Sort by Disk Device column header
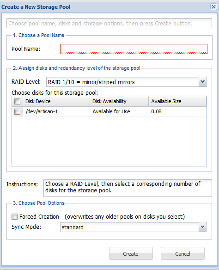 coord(56,101)
